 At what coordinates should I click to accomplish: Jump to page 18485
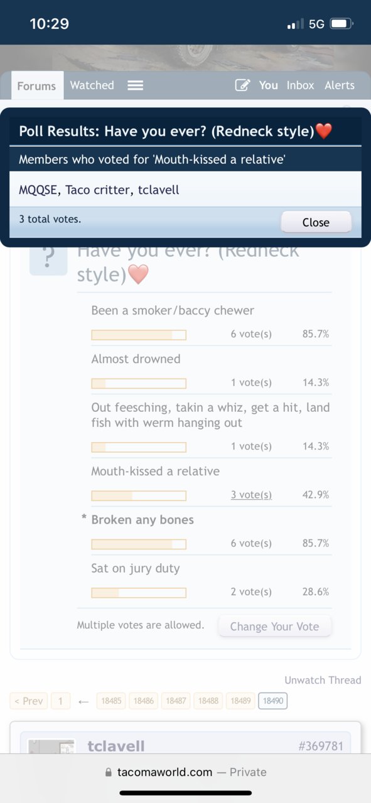click(x=111, y=701)
